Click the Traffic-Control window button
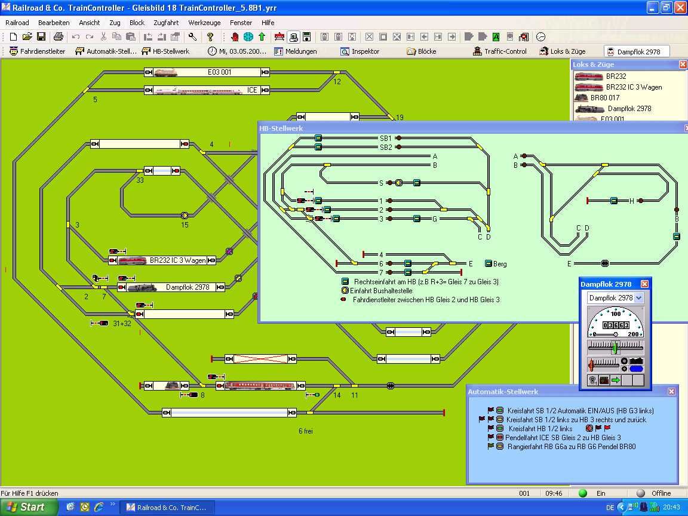 [499, 51]
